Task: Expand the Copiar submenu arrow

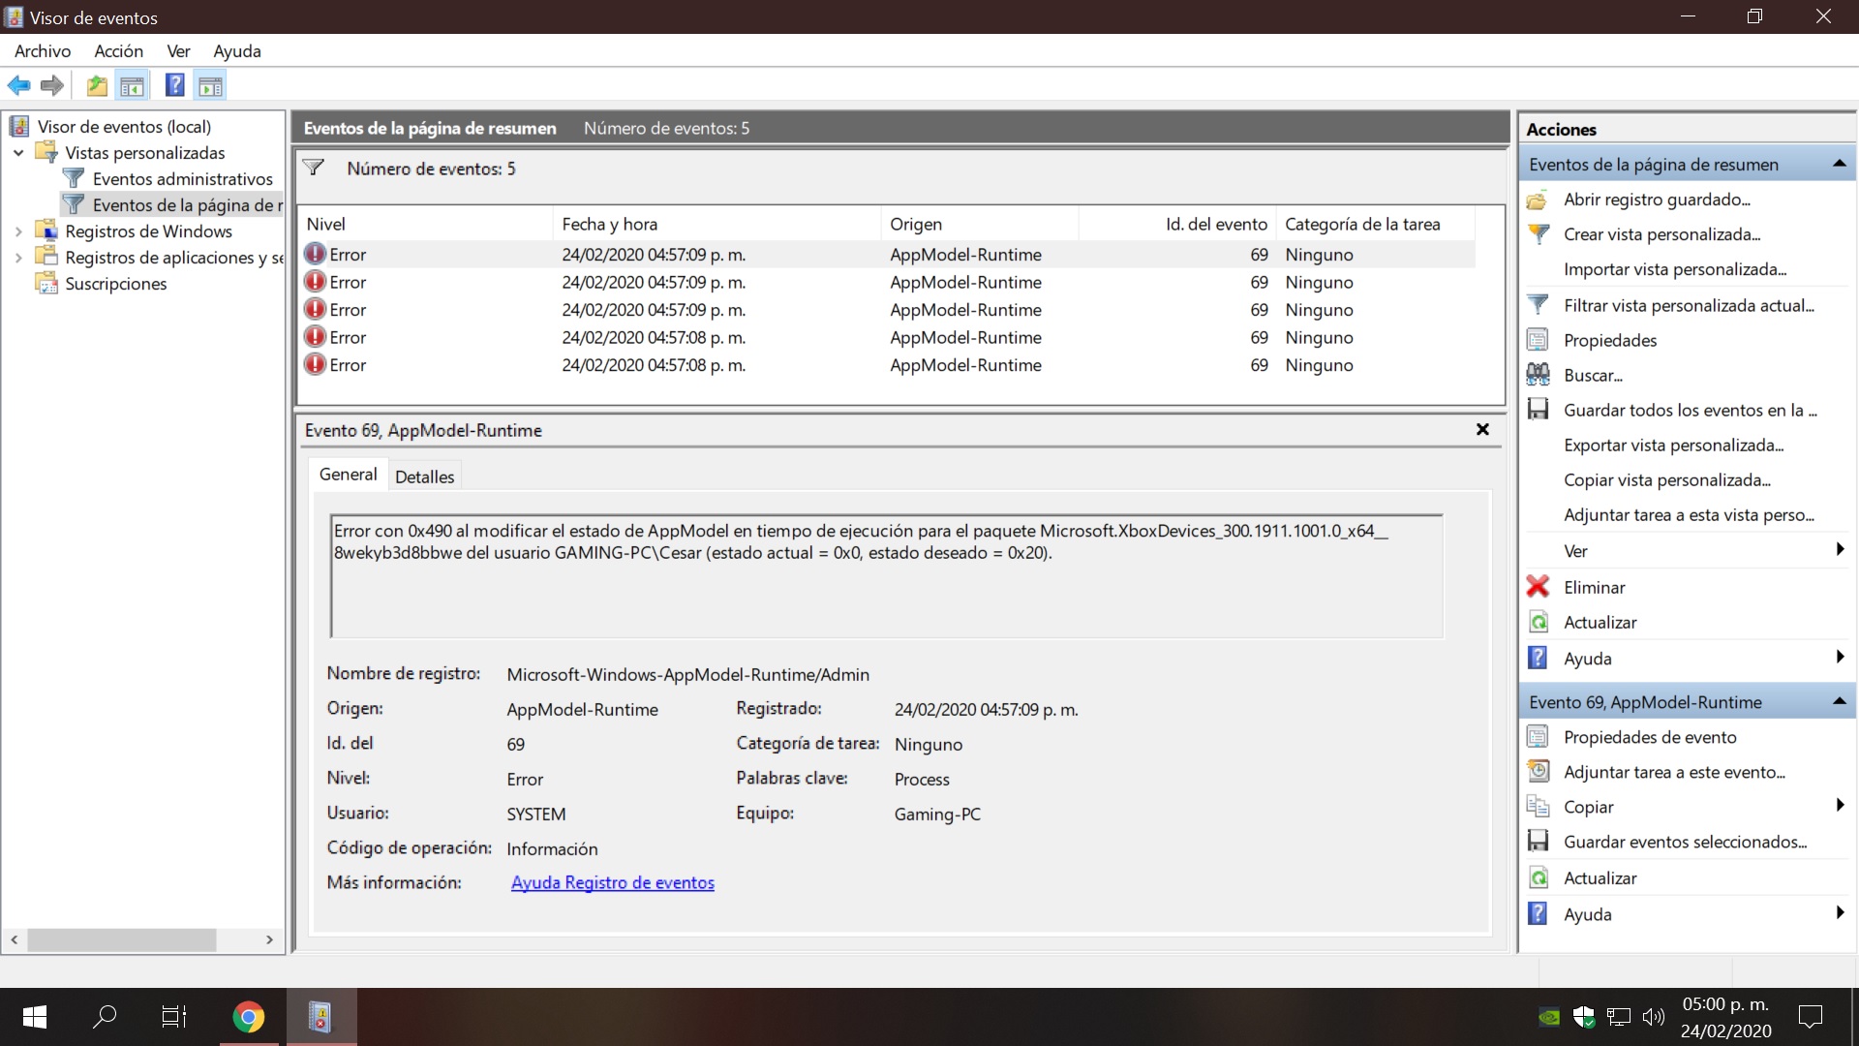Action: click(x=1839, y=806)
